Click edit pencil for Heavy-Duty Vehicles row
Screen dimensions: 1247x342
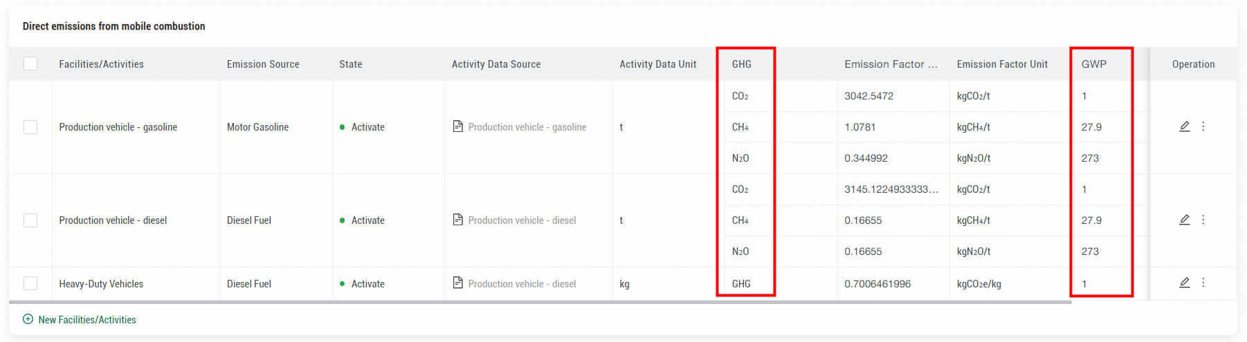pyautogui.click(x=1184, y=283)
